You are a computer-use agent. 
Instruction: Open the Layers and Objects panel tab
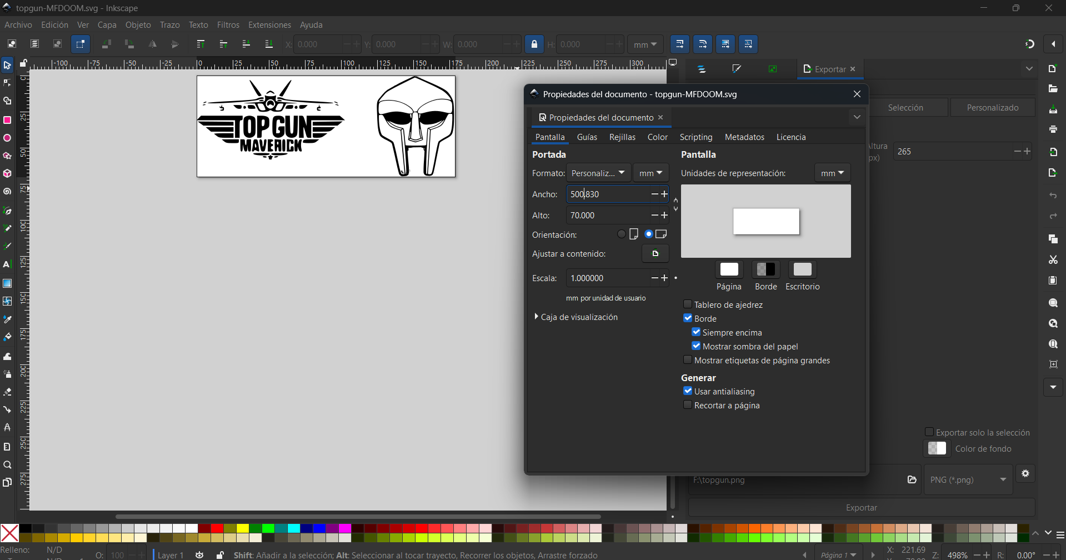pos(702,69)
